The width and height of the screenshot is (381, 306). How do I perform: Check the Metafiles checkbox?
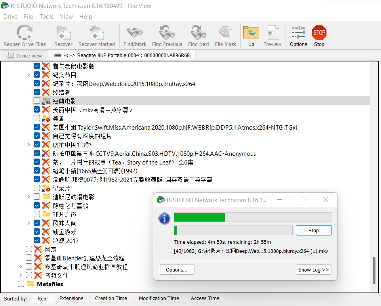tap(21, 284)
